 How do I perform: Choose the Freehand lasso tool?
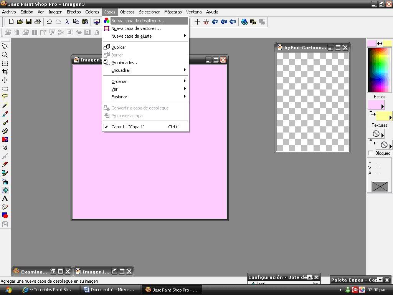pos(5,97)
